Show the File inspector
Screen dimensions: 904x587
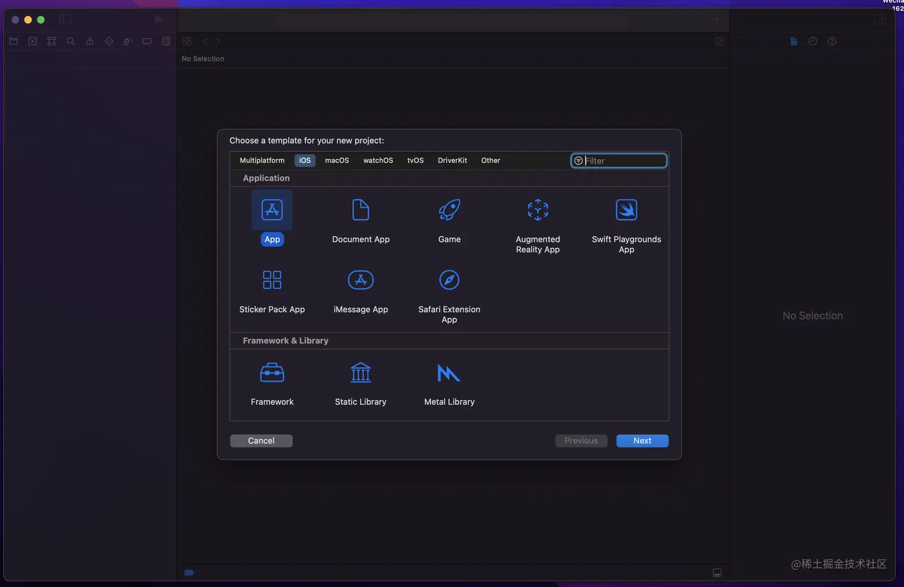click(794, 41)
